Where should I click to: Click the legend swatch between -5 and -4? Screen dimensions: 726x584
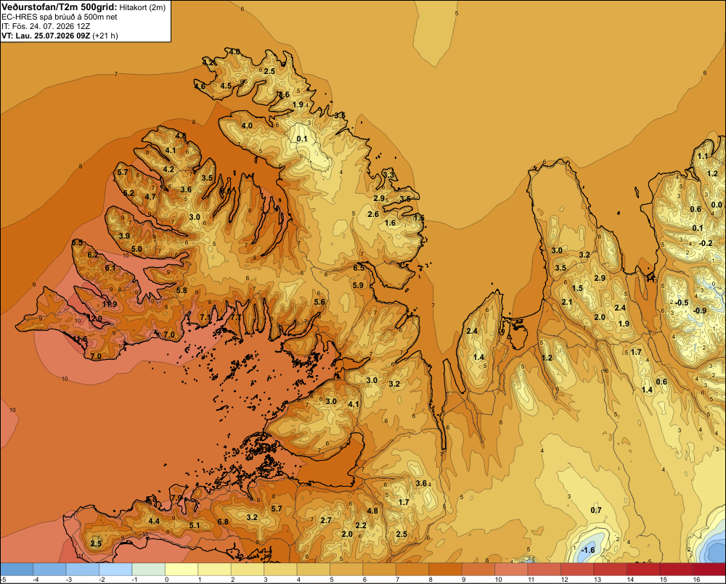17,569
